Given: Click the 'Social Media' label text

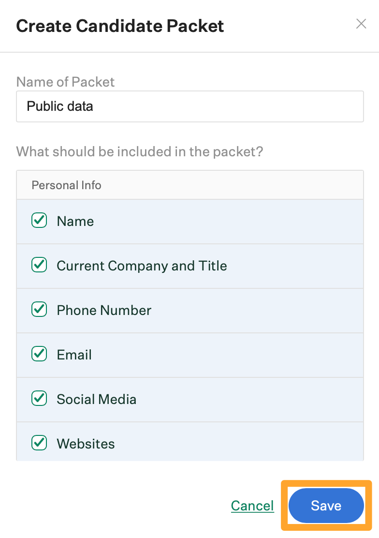Looking at the screenshot, I should [x=96, y=400].
